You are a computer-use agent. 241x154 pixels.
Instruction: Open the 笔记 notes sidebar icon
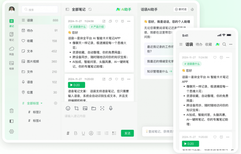(x=12, y=37)
